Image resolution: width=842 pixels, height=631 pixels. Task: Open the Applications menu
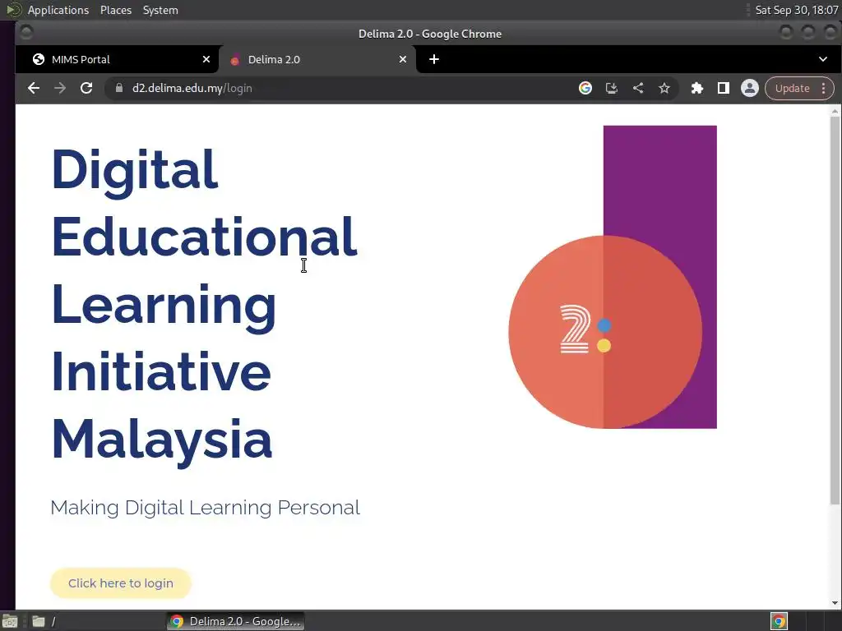tap(58, 10)
